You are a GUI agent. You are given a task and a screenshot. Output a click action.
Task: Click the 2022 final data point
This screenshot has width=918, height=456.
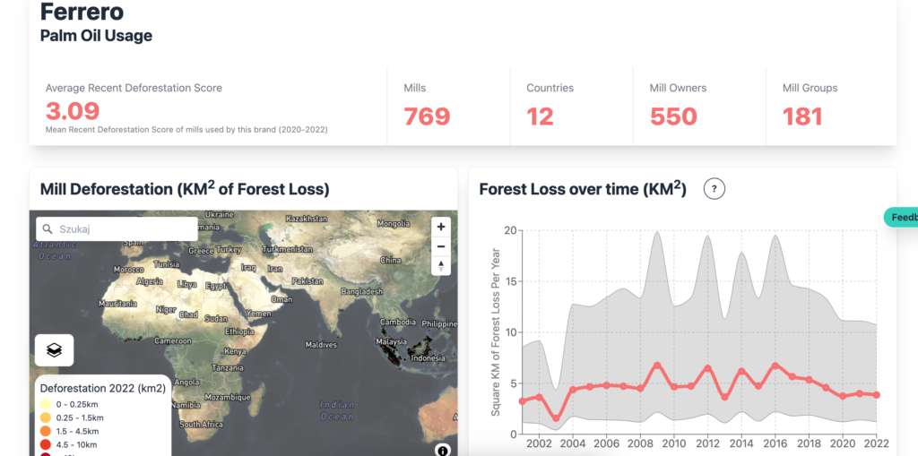[x=877, y=395]
